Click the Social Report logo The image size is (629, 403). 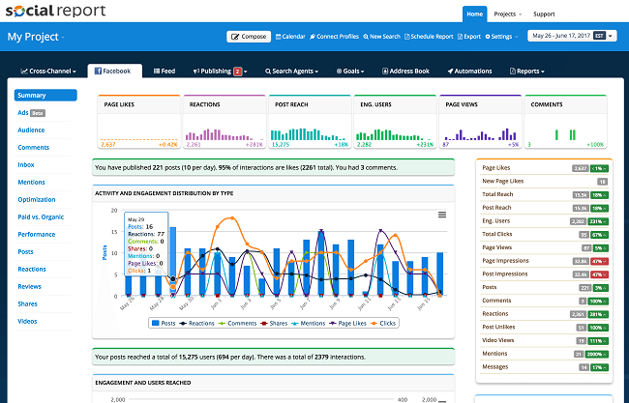(56, 11)
